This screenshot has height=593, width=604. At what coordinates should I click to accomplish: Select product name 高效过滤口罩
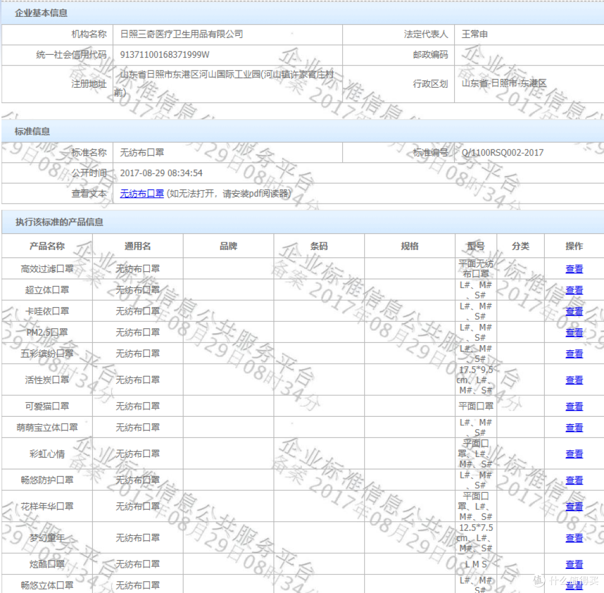[x=47, y=269]
